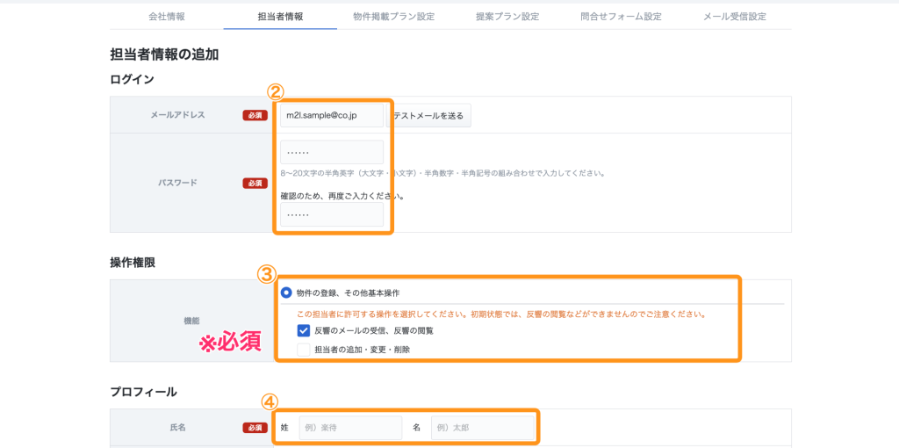Open the 物件掲載プラン設定 tab
The image size is (899, 448).
pos(393,17)
